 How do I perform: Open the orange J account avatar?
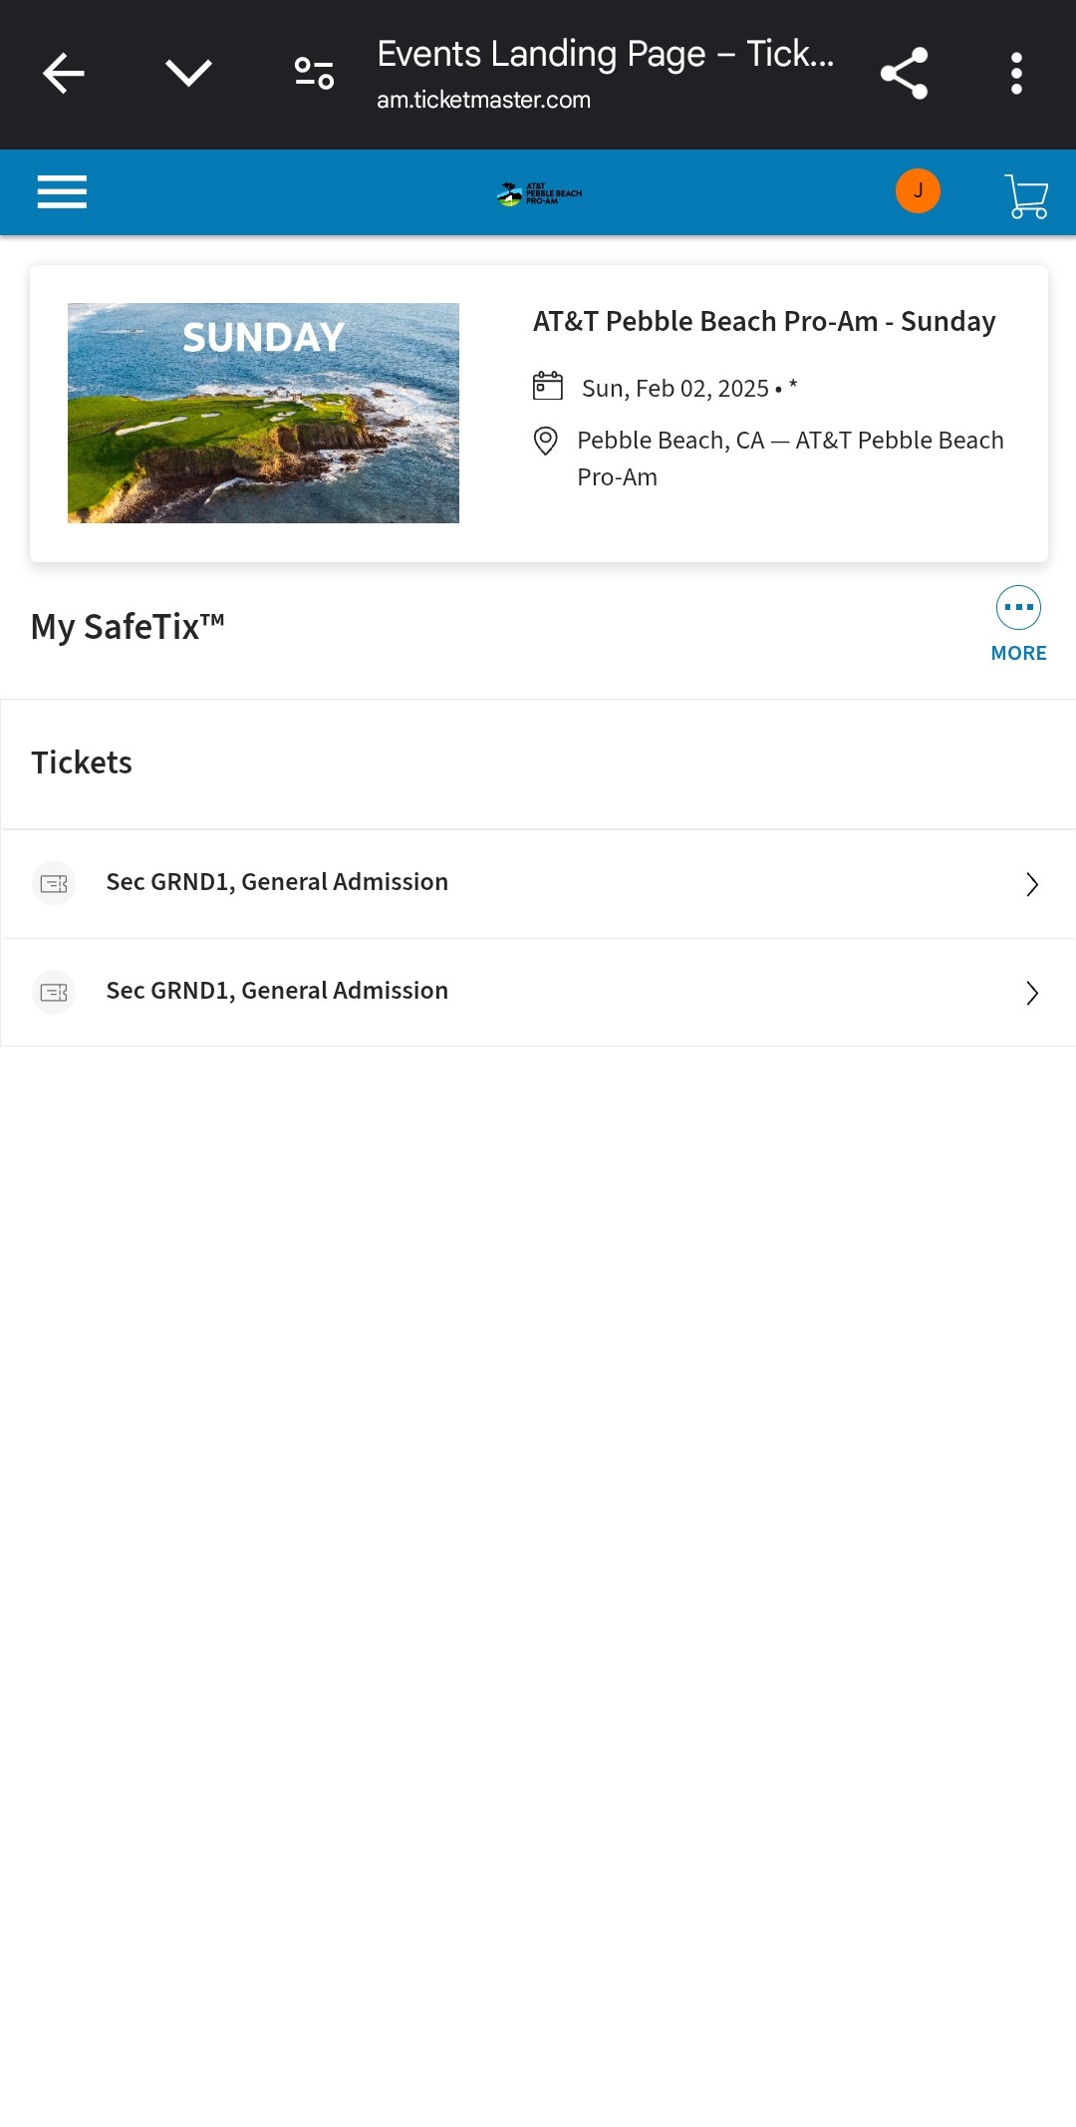(x=918, y=191)
